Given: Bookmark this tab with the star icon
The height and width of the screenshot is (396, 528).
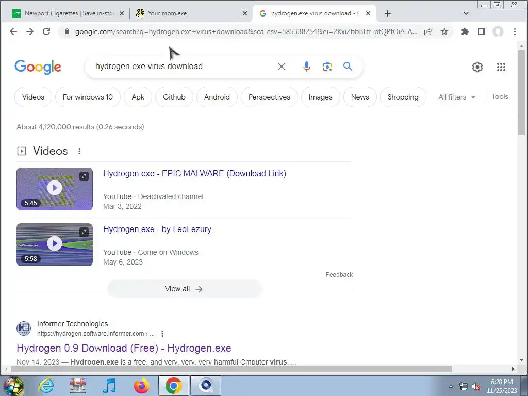Looking at the screenshot, I should 444,31.
